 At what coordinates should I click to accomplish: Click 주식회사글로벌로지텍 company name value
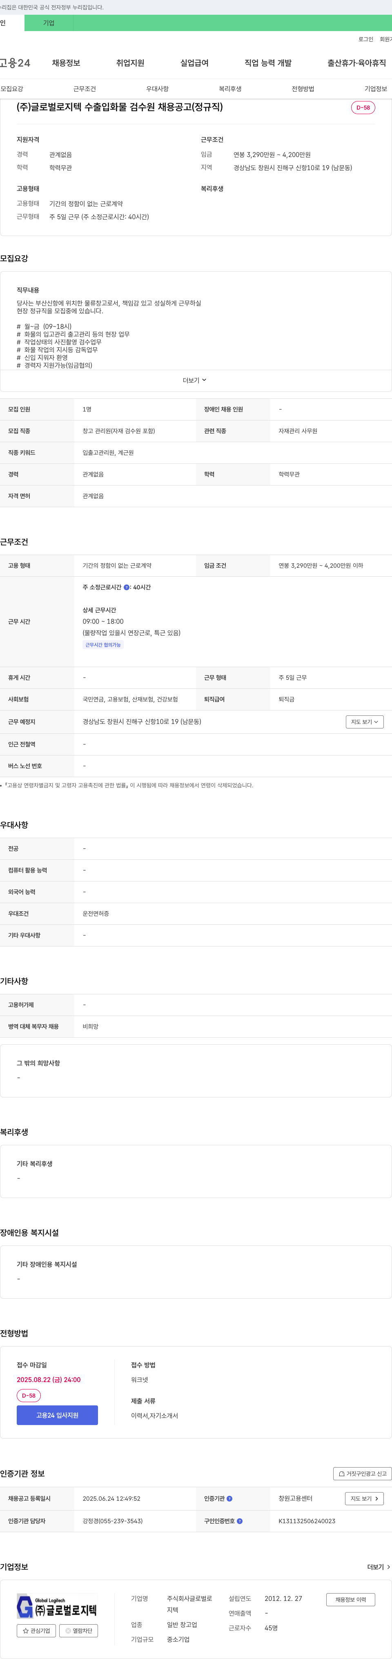(x=189, y=1604)
